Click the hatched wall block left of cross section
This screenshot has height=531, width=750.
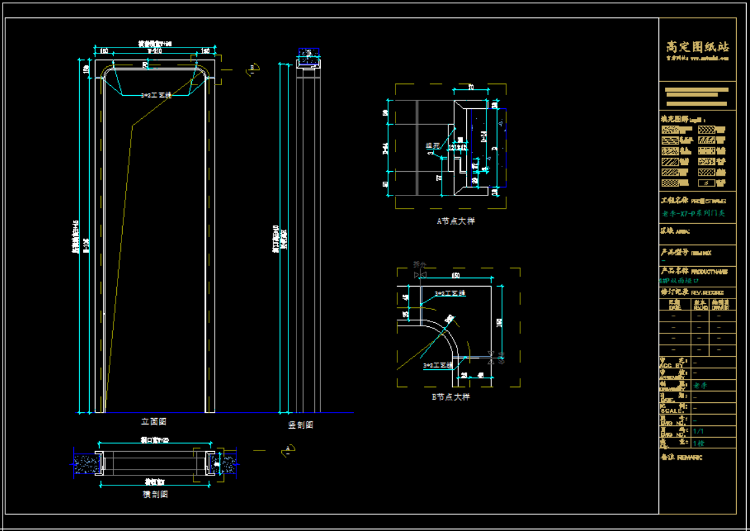[x=86, y=463]
